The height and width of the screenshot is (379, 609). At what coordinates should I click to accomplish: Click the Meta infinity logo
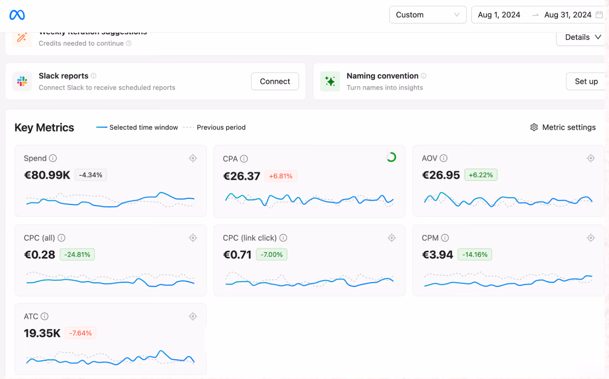(x=17, y=15)
